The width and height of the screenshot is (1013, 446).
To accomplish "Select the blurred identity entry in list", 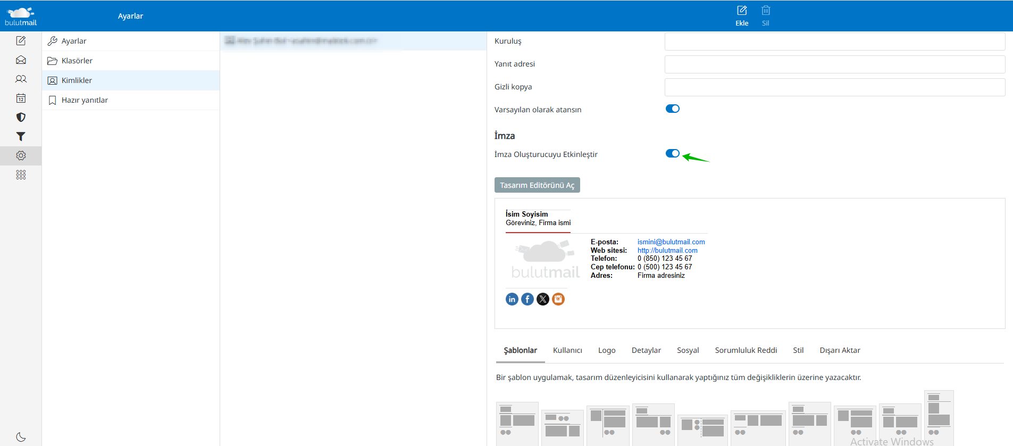I will (354, 40).
